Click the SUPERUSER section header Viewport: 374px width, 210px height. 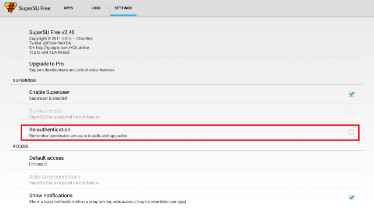pos(25,80)
